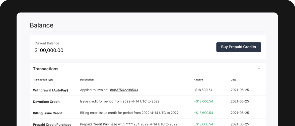Click the $100,000.00 current balance value
The image size is (295, 126).
[x=49, y=50]
